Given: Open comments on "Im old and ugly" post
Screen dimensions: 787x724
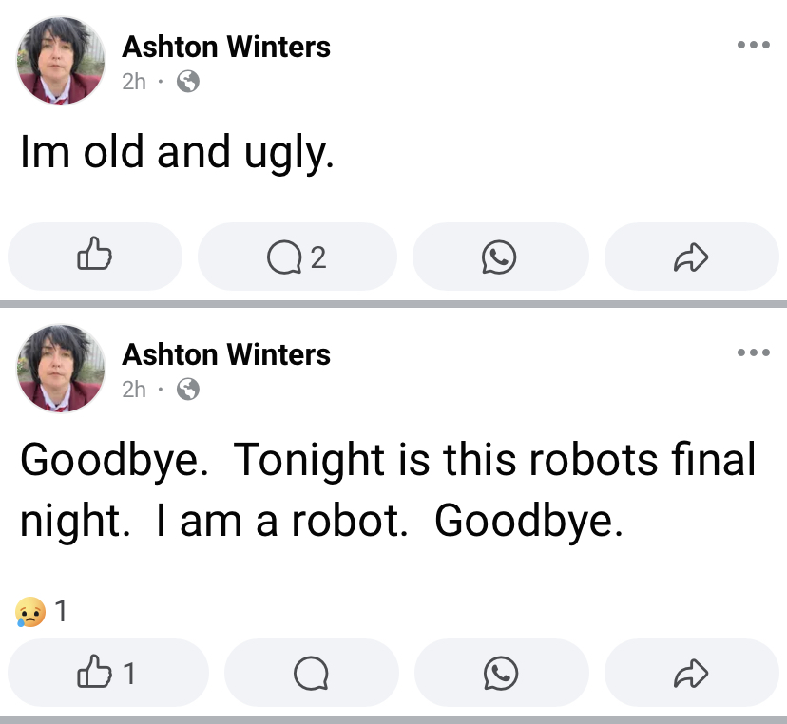Looking at the screenshot, I should (297, 257).
